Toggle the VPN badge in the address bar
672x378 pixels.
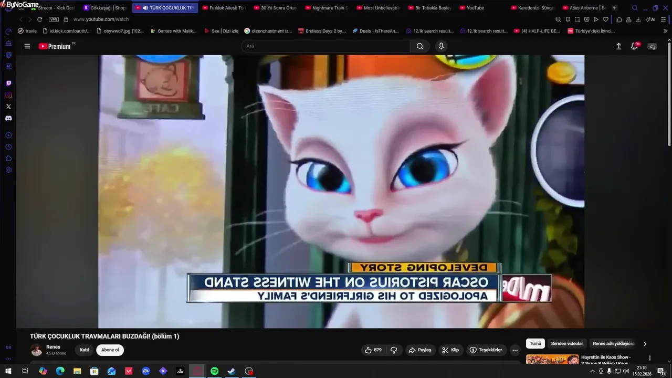point(54,19)
